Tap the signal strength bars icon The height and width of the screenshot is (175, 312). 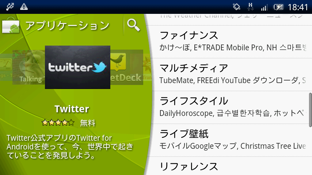(x=264, y=8)
